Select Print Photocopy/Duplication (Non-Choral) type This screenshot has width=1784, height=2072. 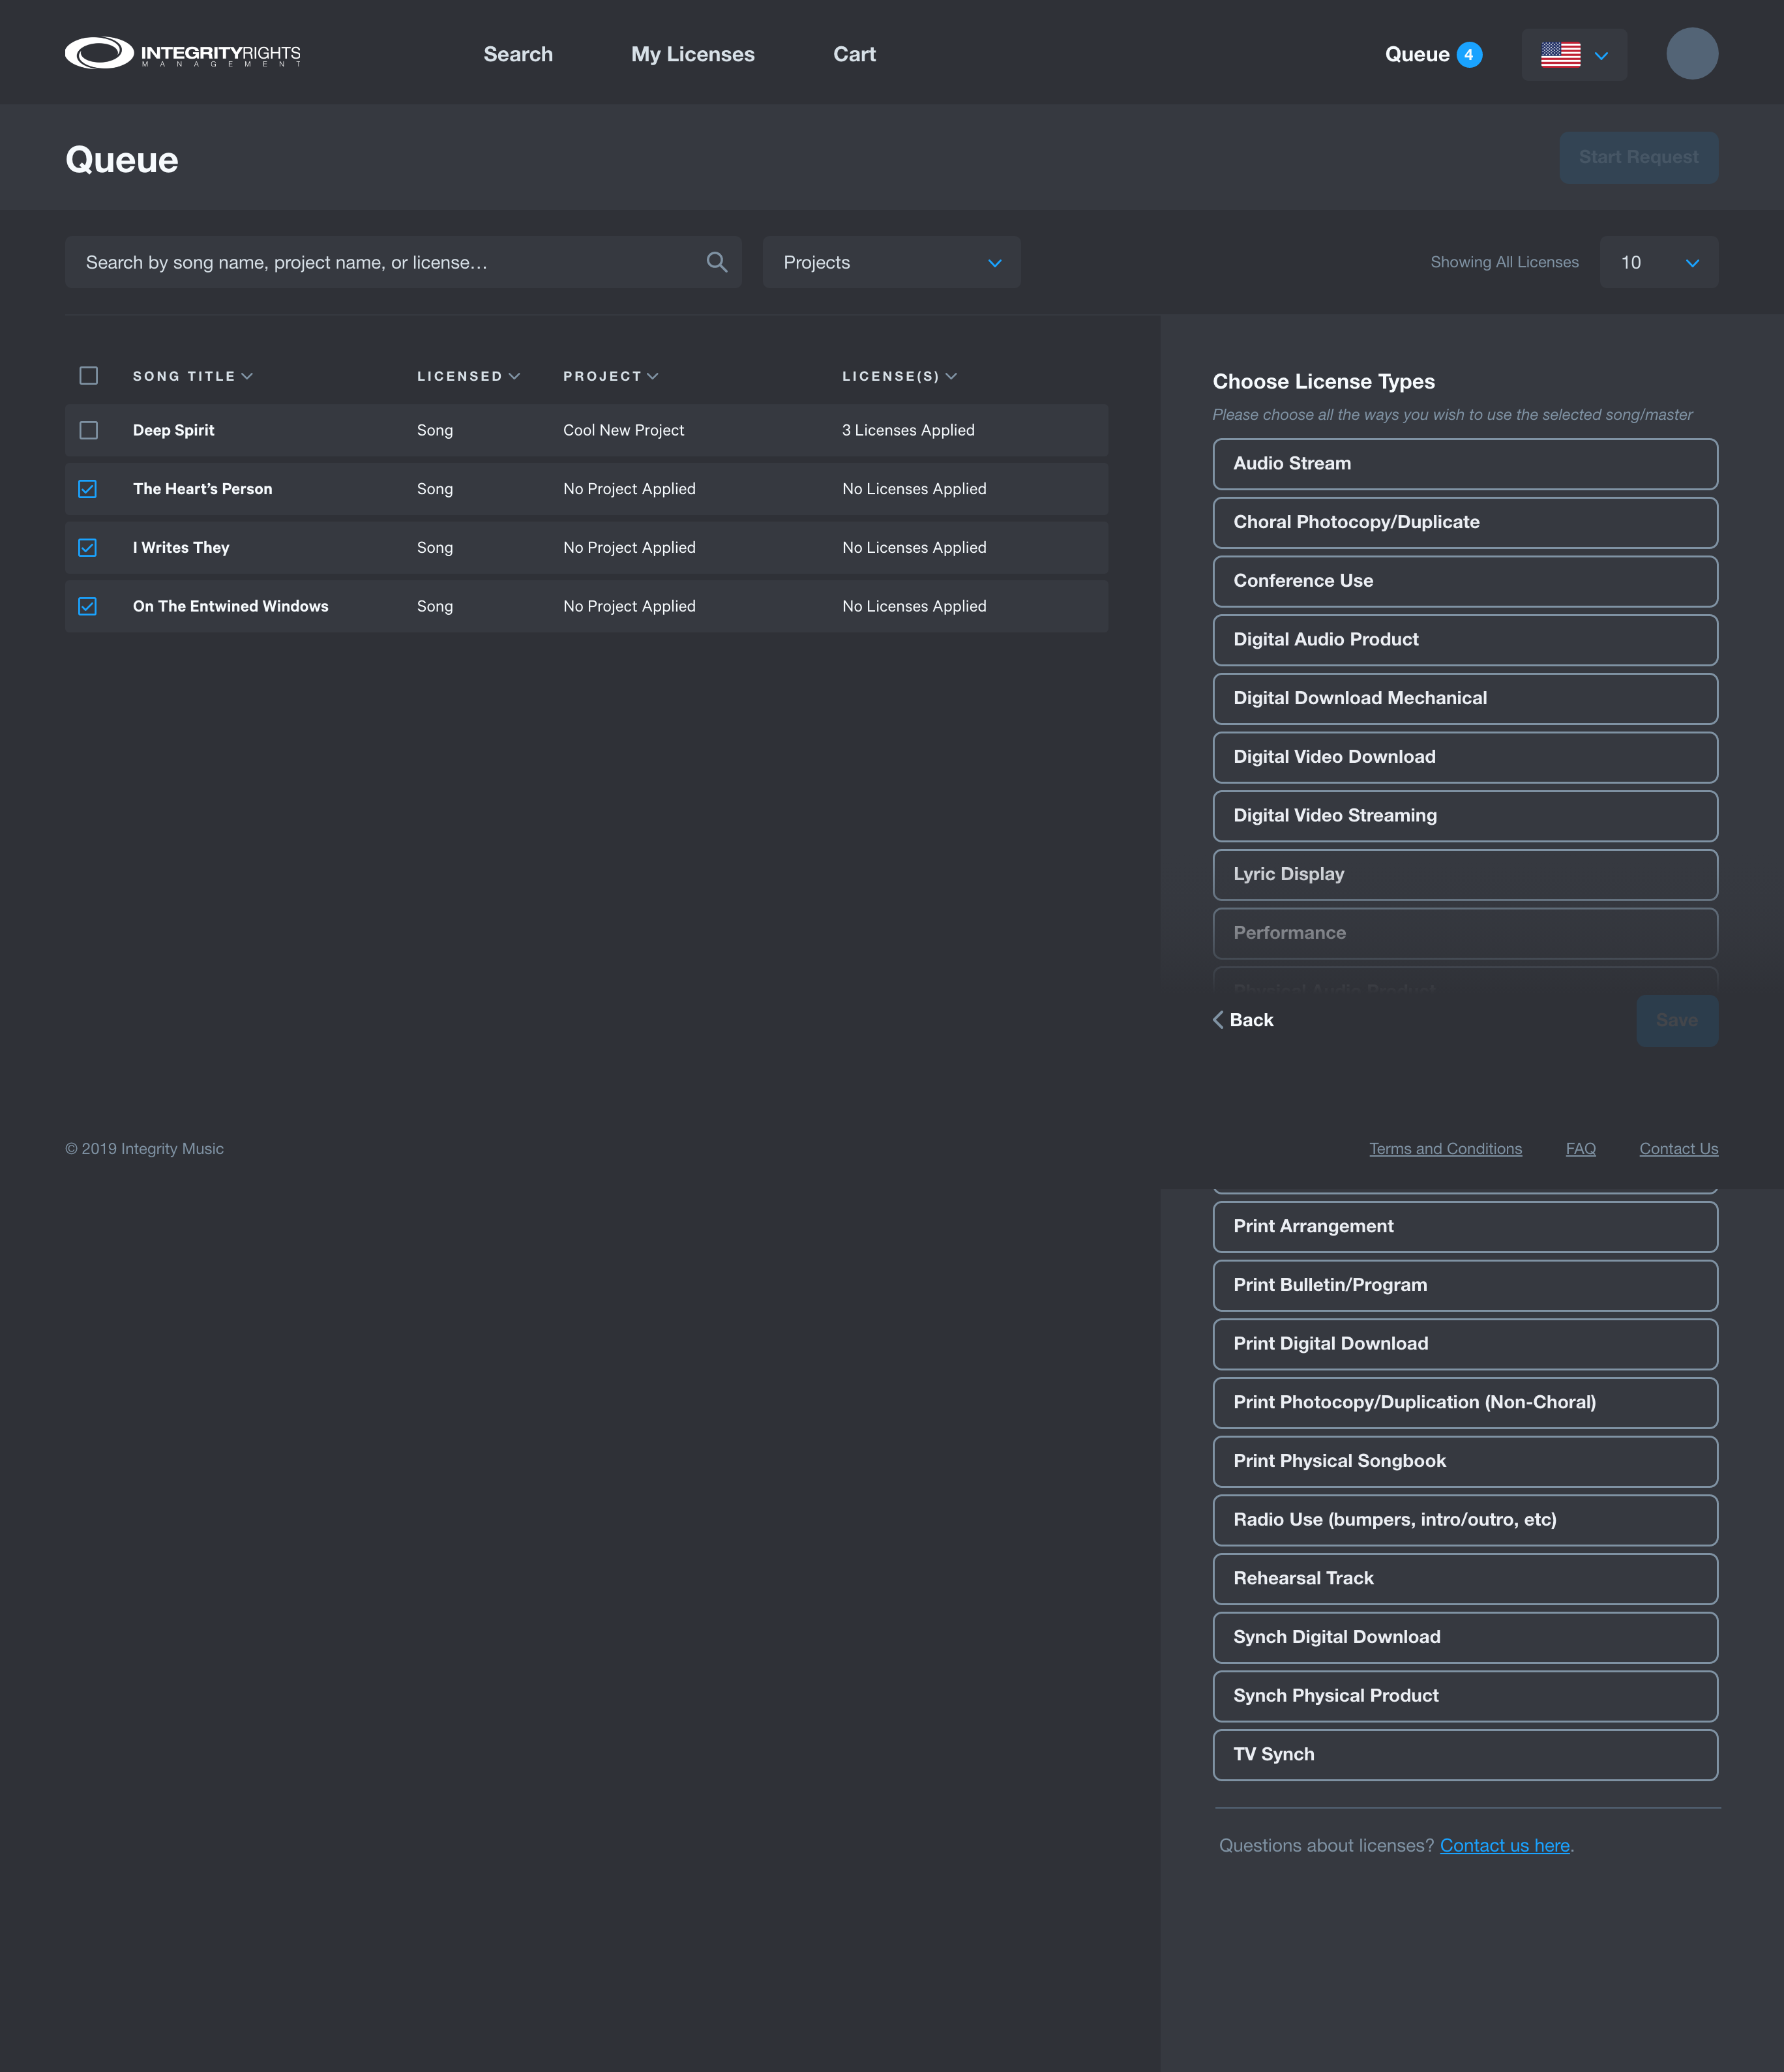pyautogui.click(x=1465, y=1402)
